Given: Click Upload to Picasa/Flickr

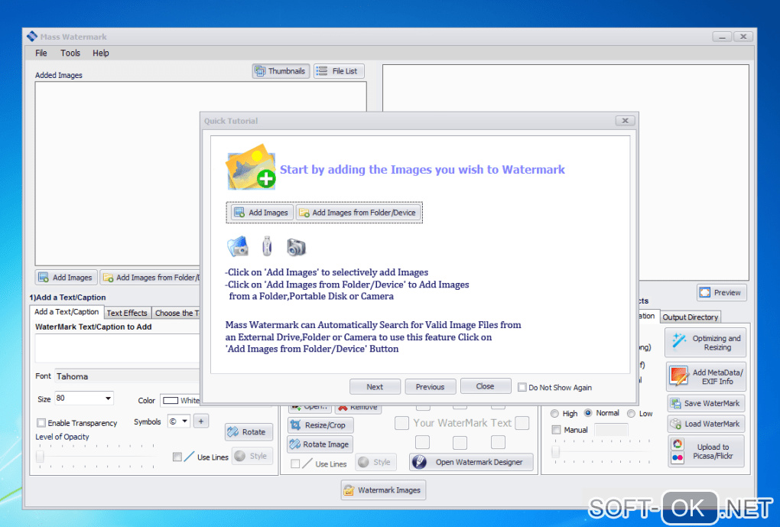Looking at the screenshot, I should pos(706,451).
